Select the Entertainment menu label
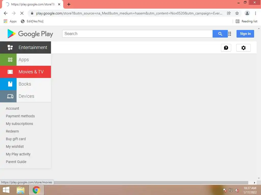The image size is (261, 195). pyautogui.click(x=33, y=47)
